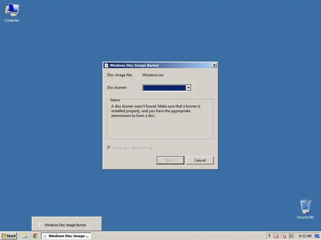Click the Show desktop button
The width and height of the screenshot is (321, 240).
coord(317,236)
